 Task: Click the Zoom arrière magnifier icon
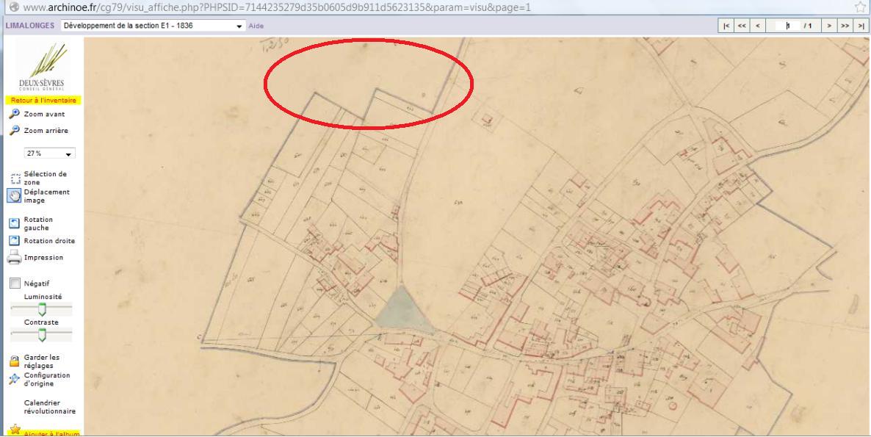click(15, 131)
